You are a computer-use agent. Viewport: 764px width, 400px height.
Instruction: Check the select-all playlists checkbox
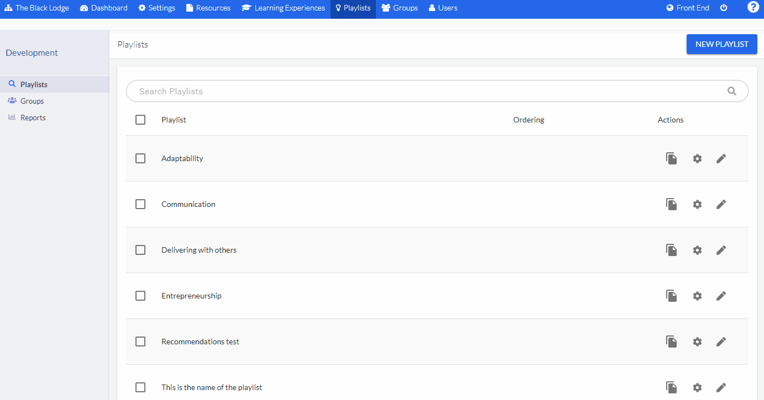click(140, 119)
